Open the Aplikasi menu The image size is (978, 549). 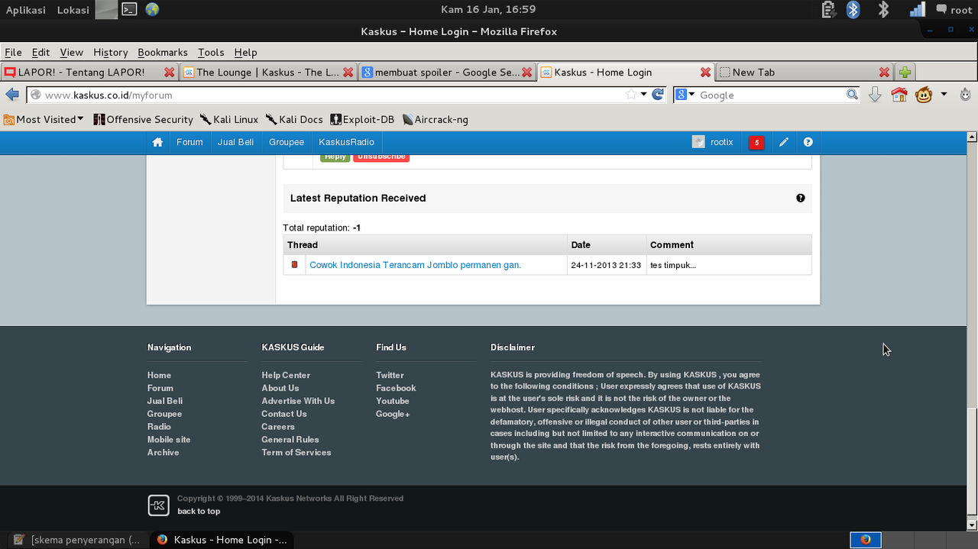tap(25, 10)
